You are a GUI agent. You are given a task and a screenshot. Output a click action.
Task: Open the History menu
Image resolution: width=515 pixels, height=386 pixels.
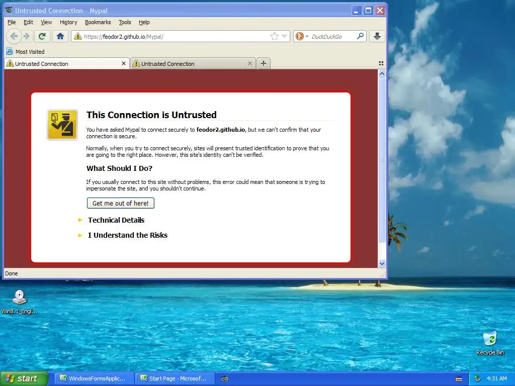68,22
